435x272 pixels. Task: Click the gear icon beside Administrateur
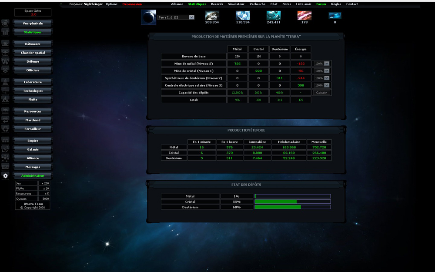(5, 176)
